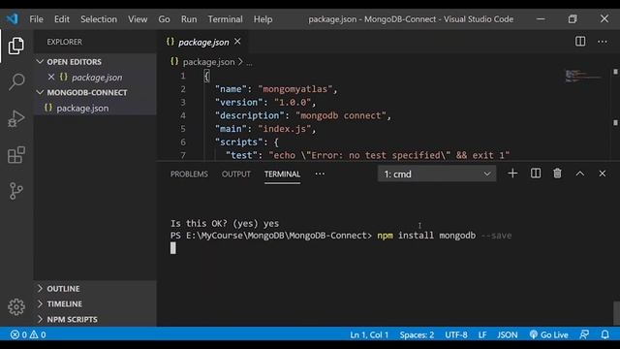Open the Manage gear menu
The width and height of the screenshot is (620, 349).
(16, 306)
